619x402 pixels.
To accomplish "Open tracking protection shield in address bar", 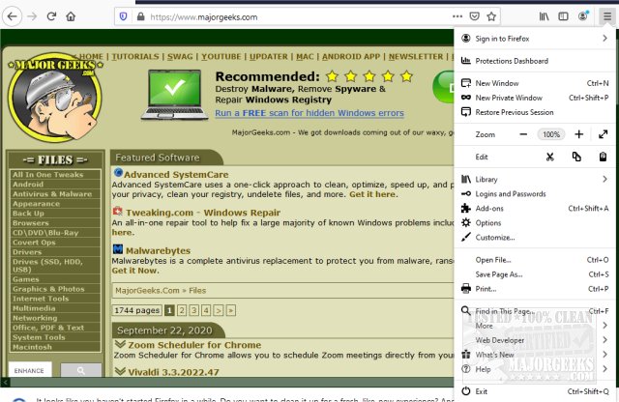I will point(122,16).
